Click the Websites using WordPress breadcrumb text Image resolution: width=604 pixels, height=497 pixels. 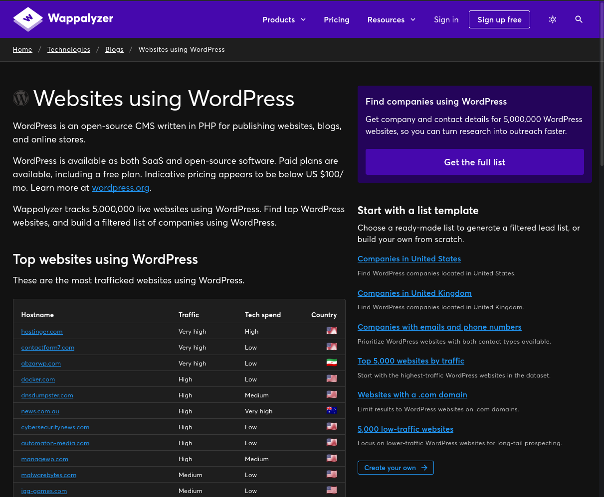coord(182,49)
